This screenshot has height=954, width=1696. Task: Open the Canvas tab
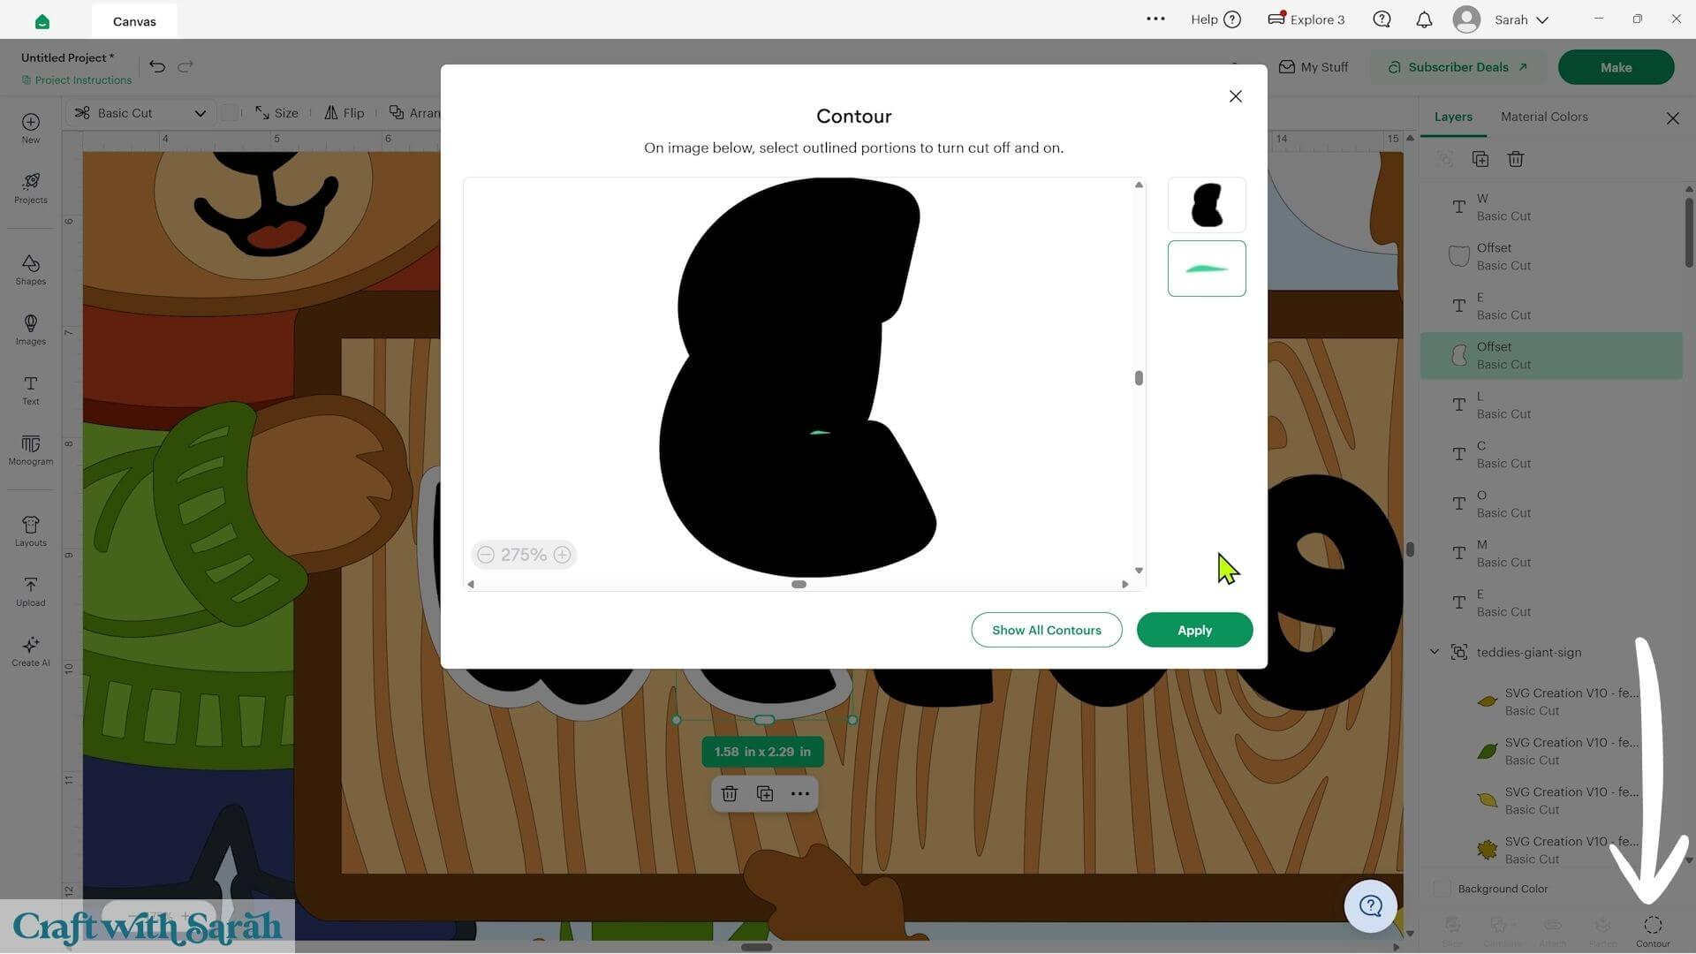134,21
